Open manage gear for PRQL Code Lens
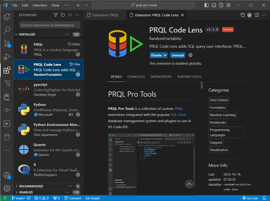 point(78,74)
